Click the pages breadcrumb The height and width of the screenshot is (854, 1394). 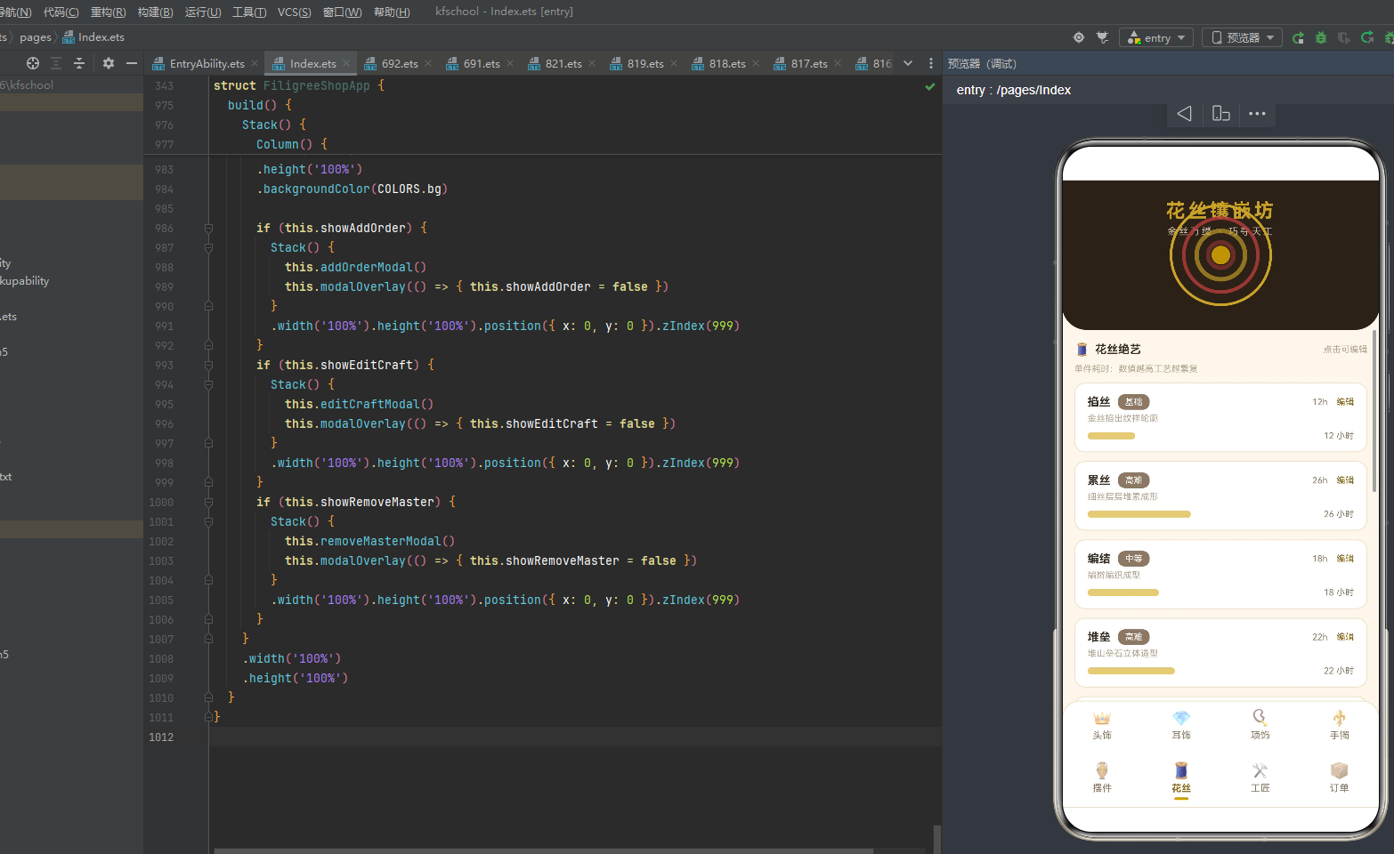pos(36,37)
